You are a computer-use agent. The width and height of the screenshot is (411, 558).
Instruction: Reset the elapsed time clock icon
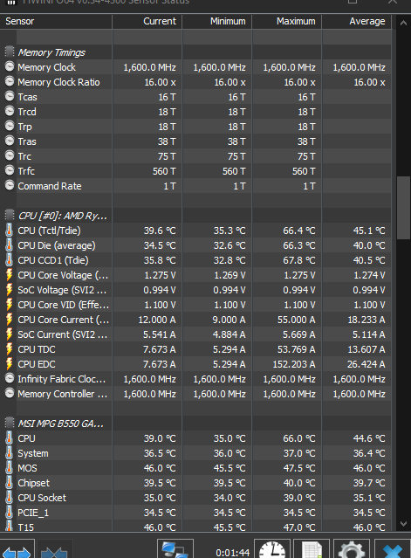[x=272, y=549]
